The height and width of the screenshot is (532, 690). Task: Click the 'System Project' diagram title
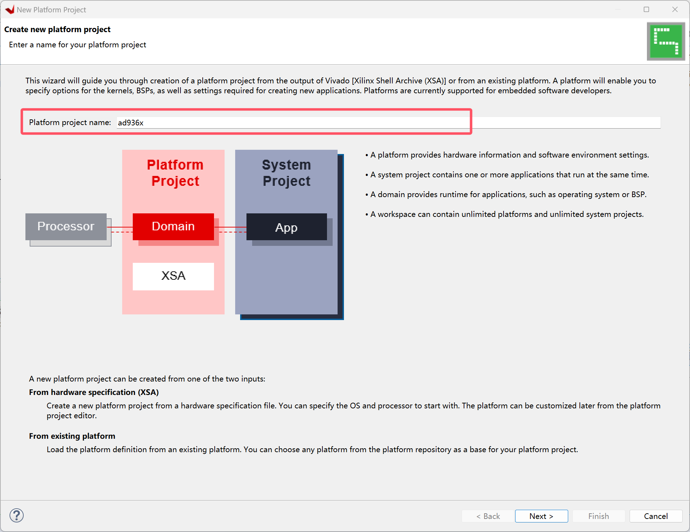tap(286, 173)
